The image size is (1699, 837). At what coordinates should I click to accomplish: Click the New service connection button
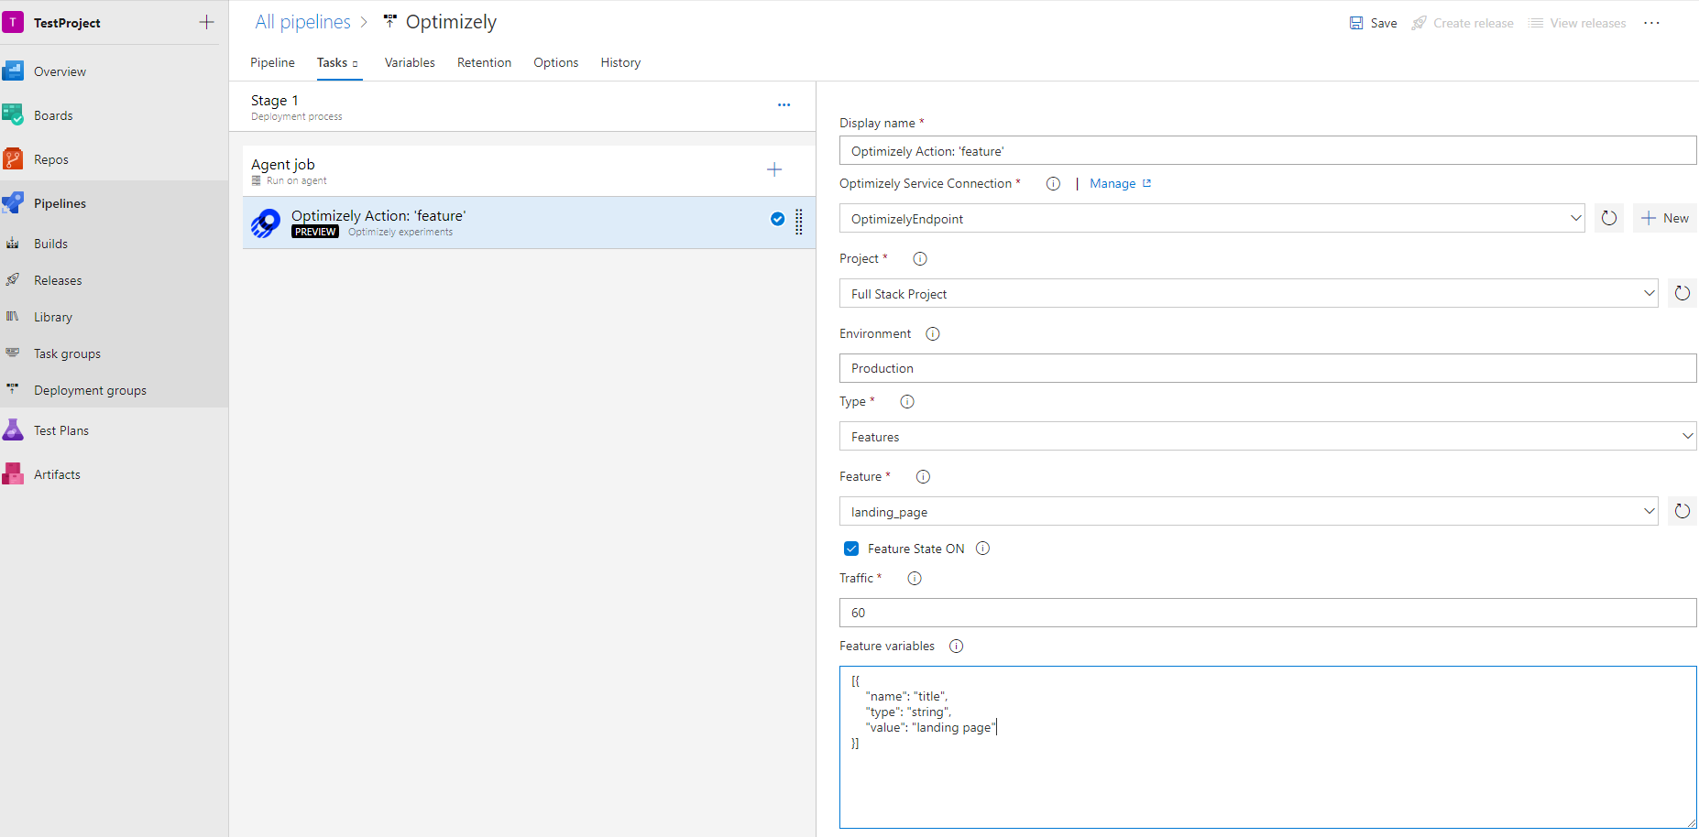[1665, 218]
